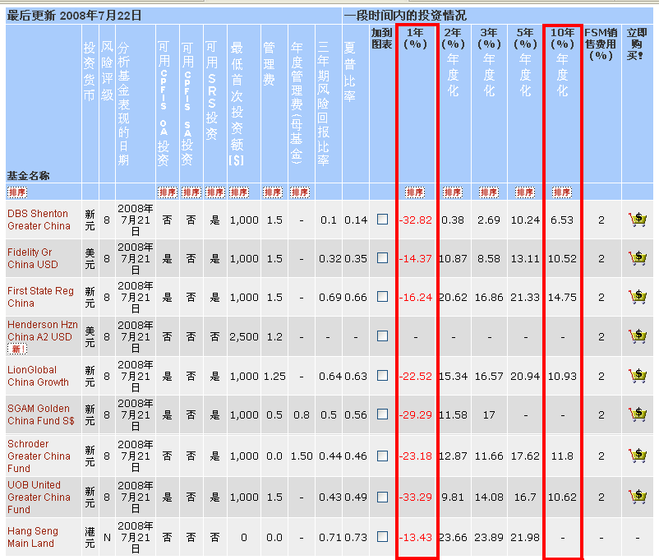
Task: Sort funds by 基金名称
Action: pyautogui.click(x=18, y=192)
